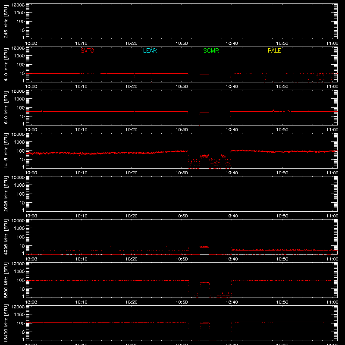The image size is (345, 345).
Task: Click the green SGMR station label
Action: [211, 50]
